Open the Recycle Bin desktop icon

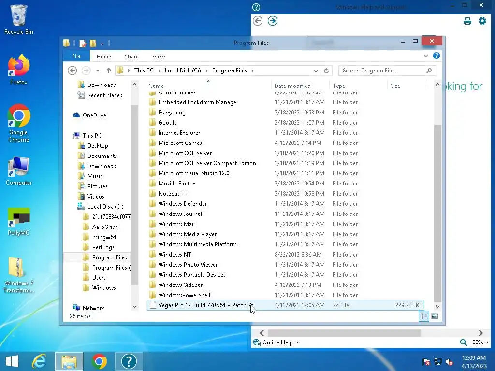(x=18, y=19)
